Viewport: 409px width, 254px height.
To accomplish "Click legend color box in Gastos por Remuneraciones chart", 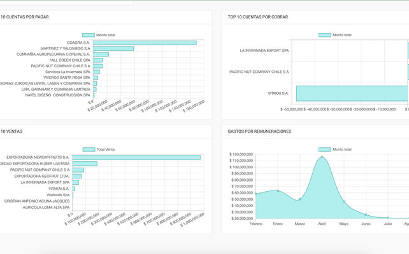I will tap(324, 149).
